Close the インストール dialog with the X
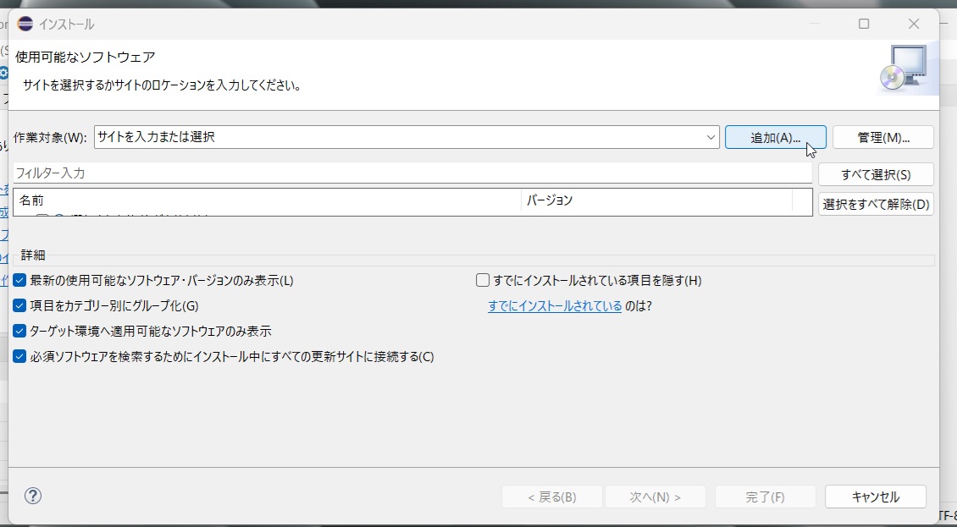Screen dimensions: 957x527 tap(914, 24)
